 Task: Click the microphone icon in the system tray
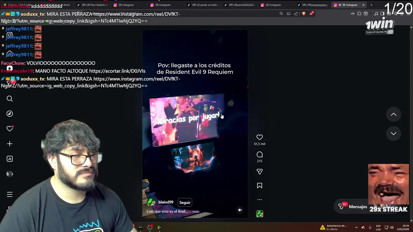point(370,227)
